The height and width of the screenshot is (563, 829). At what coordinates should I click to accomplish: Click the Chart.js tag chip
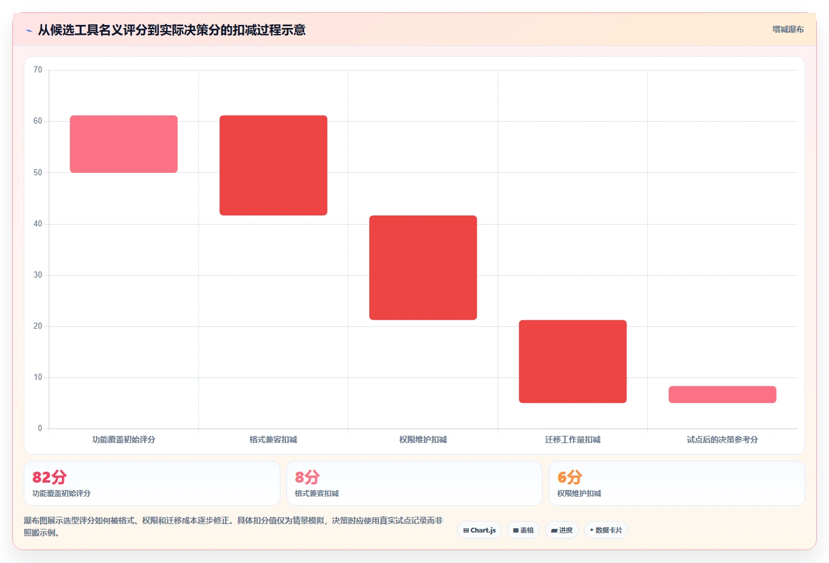coord(479,530)
